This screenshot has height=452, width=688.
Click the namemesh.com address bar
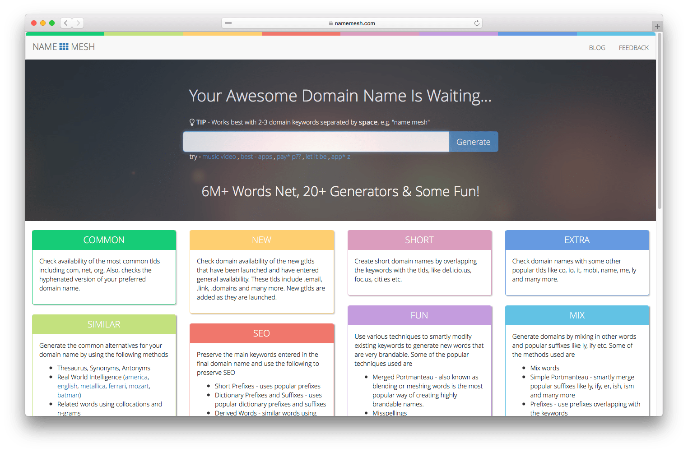(x=352, y=23)
